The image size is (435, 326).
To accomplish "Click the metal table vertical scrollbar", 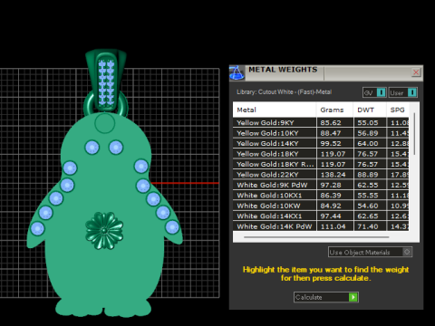I will [x=414, y=134].
